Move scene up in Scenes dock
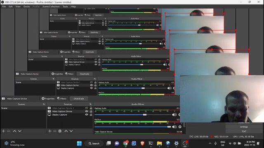The height and width of the screenshot is (148, 264). (x=15, y=131)
